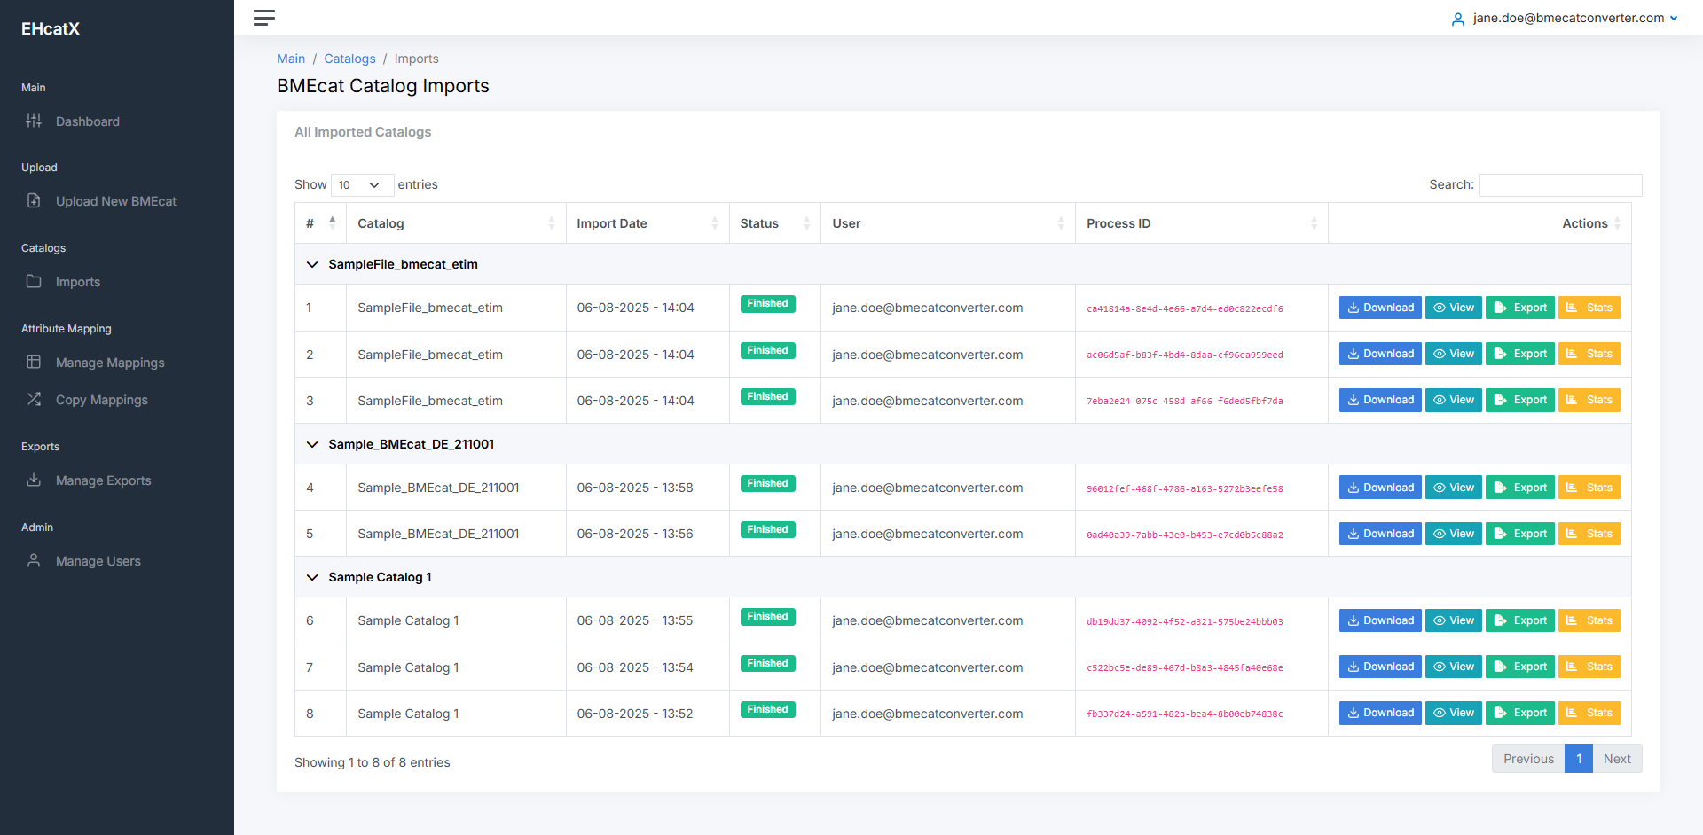Open Manage Mappings in sidebar
1703x835 pixels.
coord(110,363)
